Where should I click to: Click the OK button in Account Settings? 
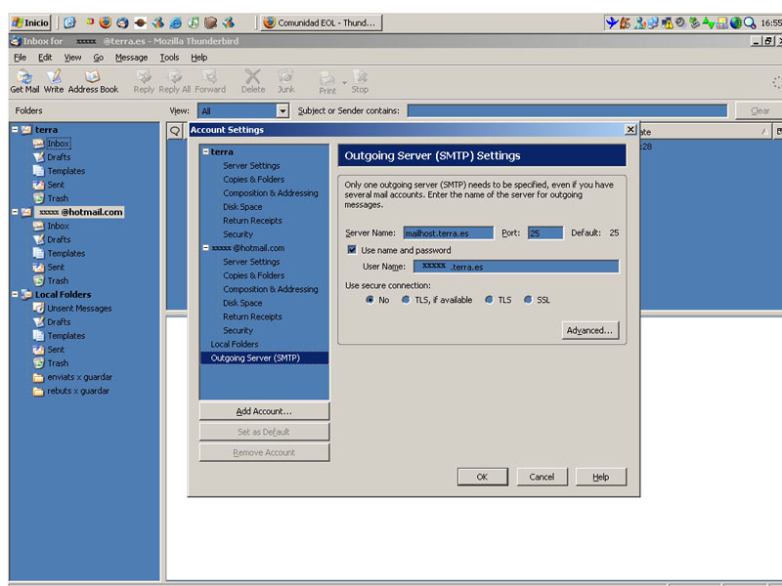tap(482, 477)
